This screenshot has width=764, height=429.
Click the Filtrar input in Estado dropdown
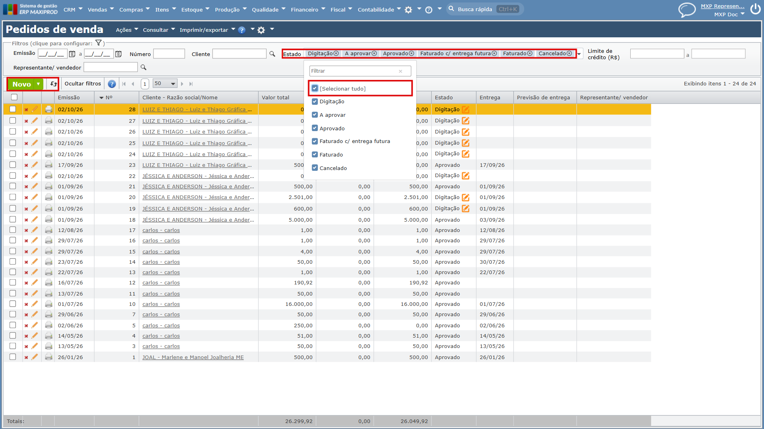tap(360, 71)
